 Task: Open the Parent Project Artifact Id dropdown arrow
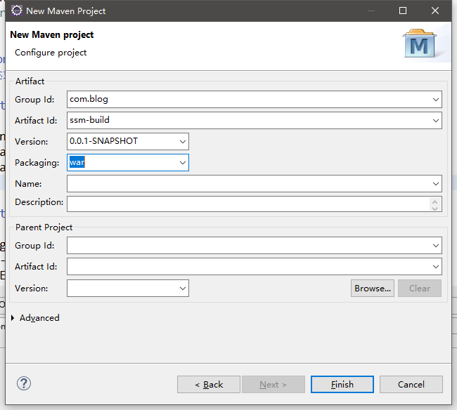[435, 267]
